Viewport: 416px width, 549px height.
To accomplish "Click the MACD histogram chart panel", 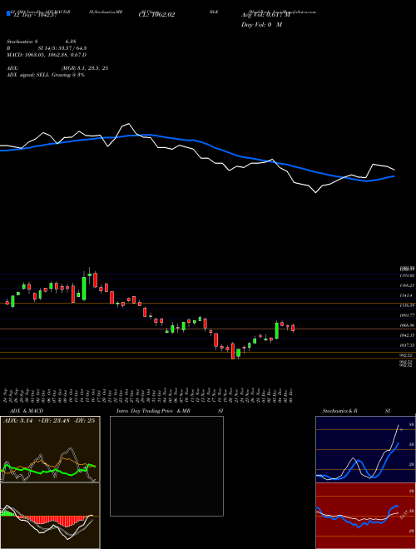I will click(50, 516).
